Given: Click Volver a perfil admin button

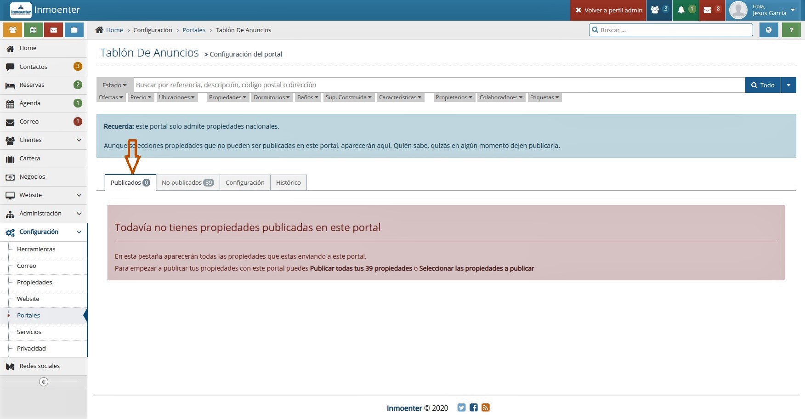Looking at the screenshot, I should point(608,10).
